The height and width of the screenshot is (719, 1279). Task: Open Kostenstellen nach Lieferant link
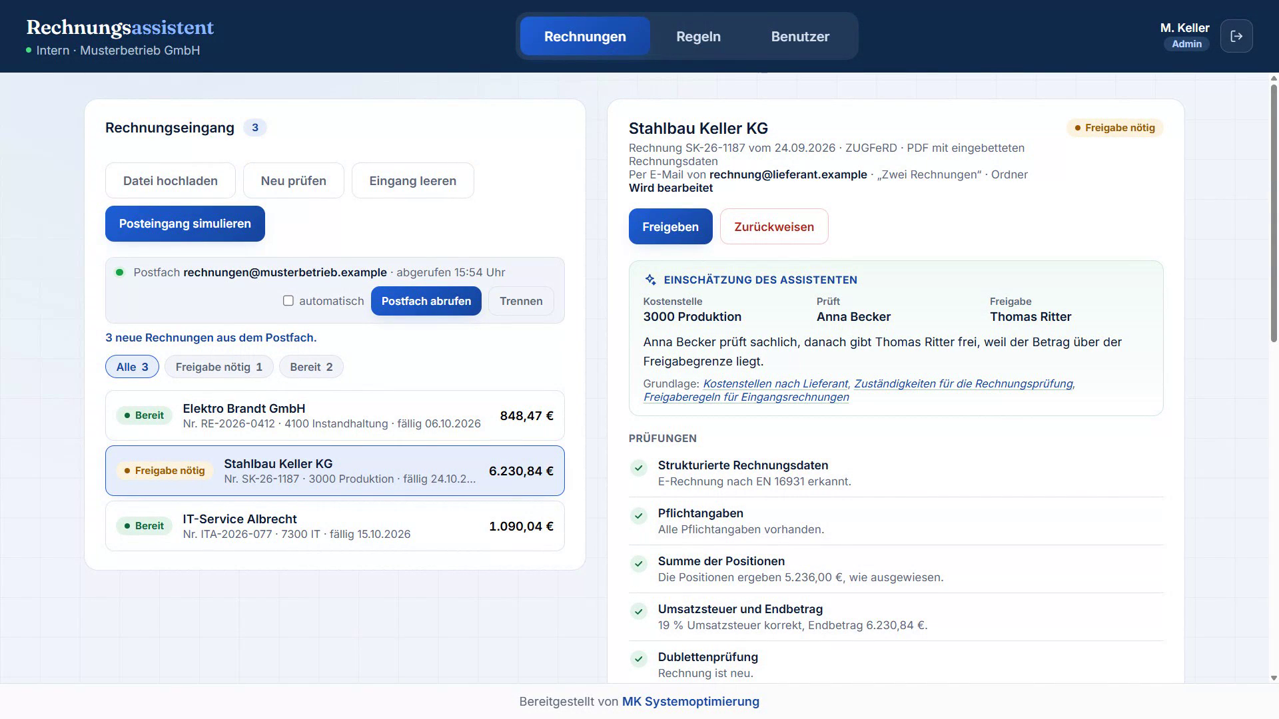click(775, 383)
